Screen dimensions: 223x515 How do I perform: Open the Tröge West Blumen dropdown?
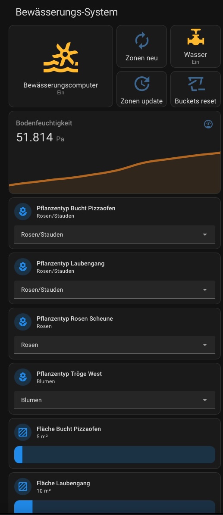tap(115, 400)
